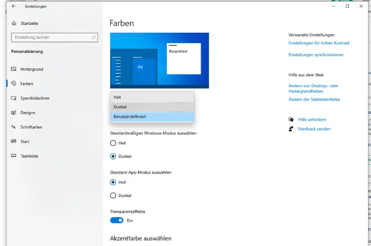Image resolution: width=371 pixels, height=246 pixels.
Task: Click the back arrow in Einstellungen
Action: click(x=14, y=6)
